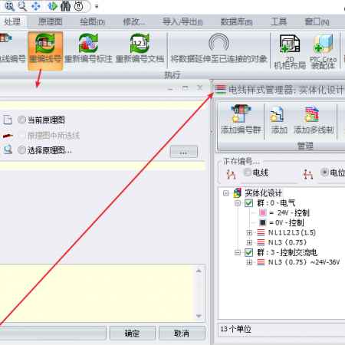Select the 选择原理图... radio button
This screenshot has height=345, width=345.
(21, 149)
